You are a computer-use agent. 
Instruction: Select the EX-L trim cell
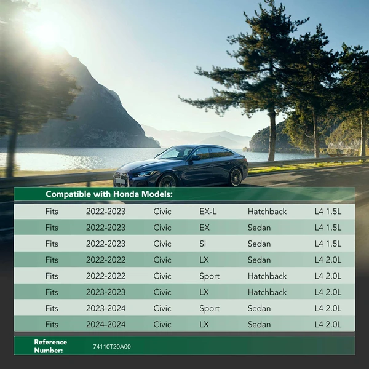pos(208,212)
